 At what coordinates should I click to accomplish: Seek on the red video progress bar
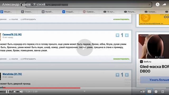pos(42,88)
